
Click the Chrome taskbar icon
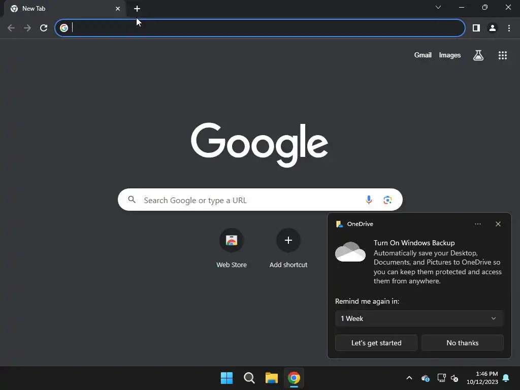pyautogui.click(x=294, y=378)
